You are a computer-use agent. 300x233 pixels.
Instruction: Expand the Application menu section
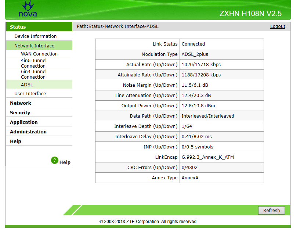(x=24, y=122)
